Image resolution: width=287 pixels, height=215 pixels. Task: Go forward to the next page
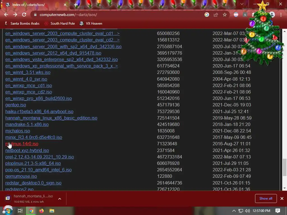coord(15,15)
